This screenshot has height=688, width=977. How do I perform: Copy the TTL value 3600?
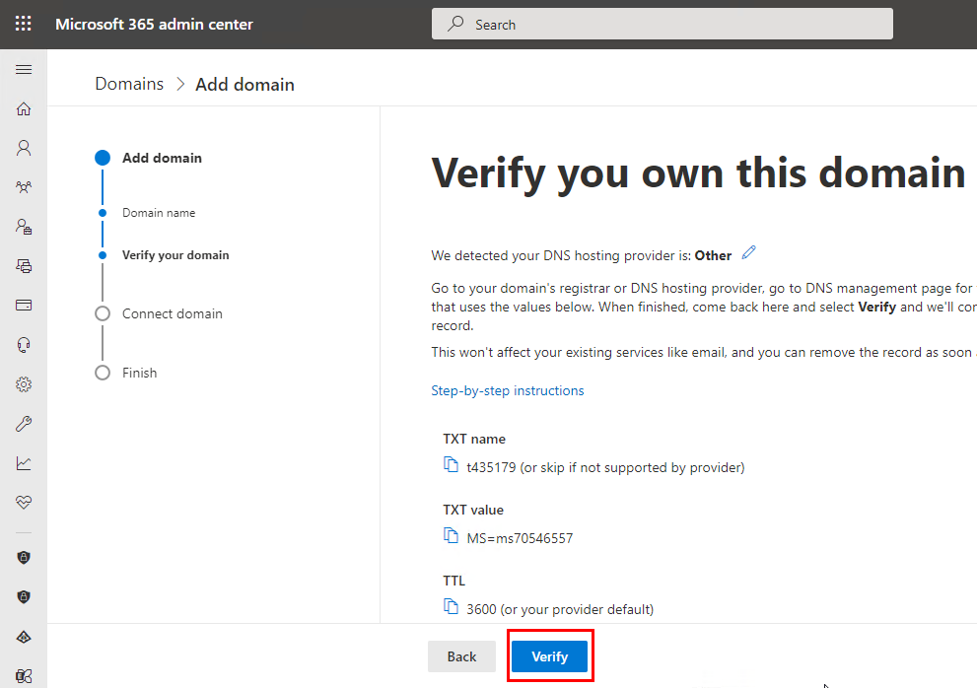(x=451, y=606)
